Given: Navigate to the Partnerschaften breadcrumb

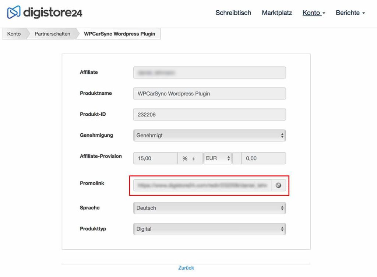Looking at the screenshot, I should click(52, 34).
